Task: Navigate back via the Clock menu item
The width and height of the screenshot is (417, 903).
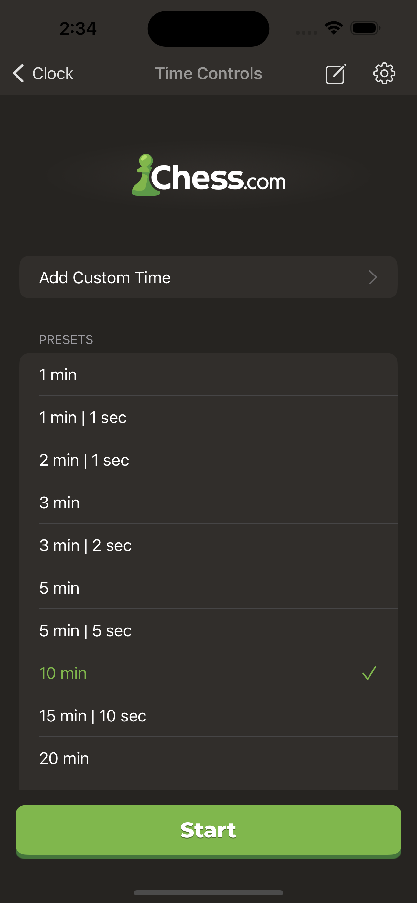Action: (x=53, y=74)
